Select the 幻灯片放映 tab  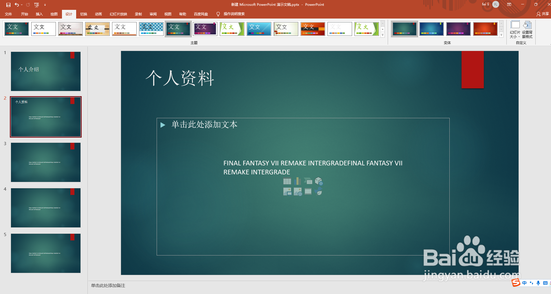tap(118, 14)
